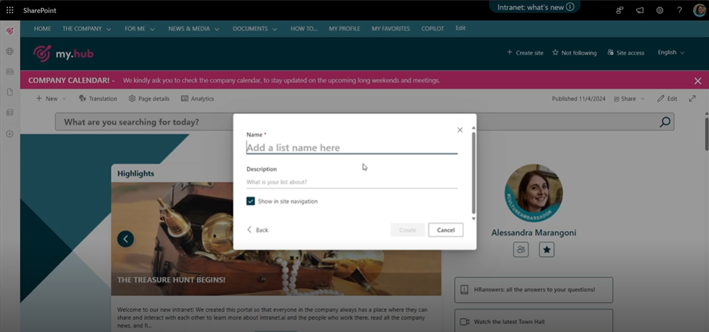
Task: Close the dialog with the X icon
Action: pos(460,130)
